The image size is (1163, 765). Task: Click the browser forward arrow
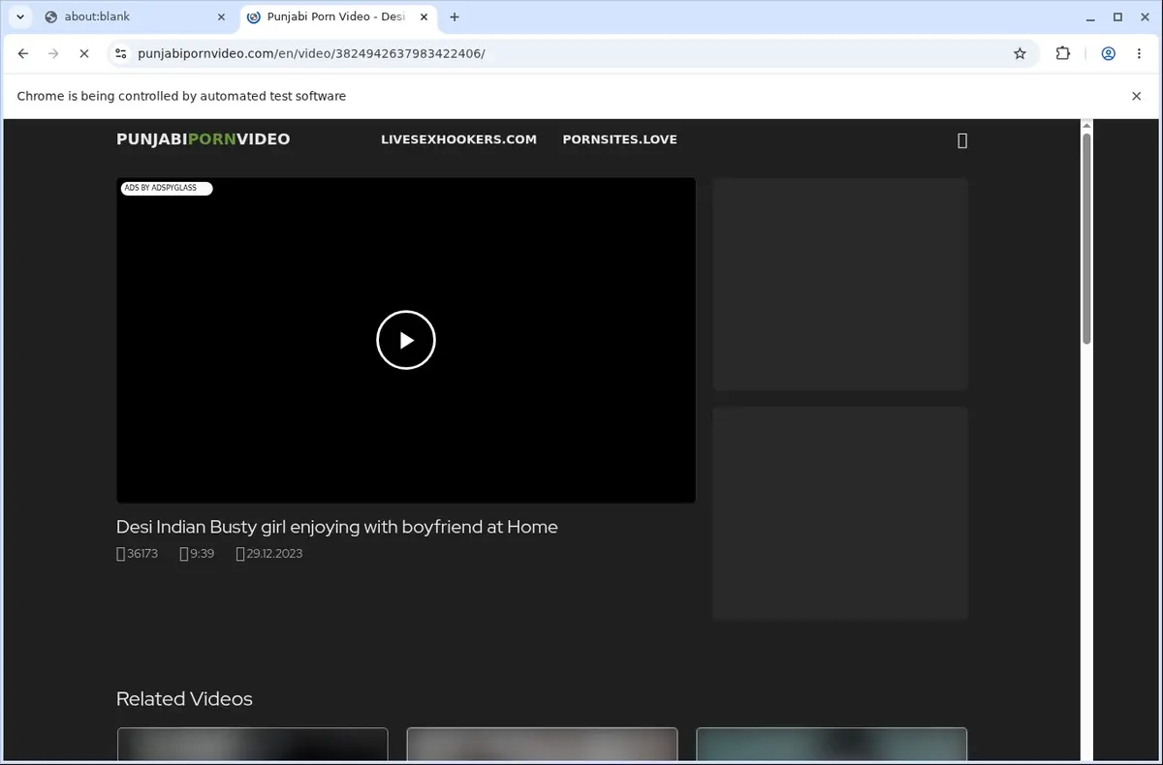coord(53,54)
